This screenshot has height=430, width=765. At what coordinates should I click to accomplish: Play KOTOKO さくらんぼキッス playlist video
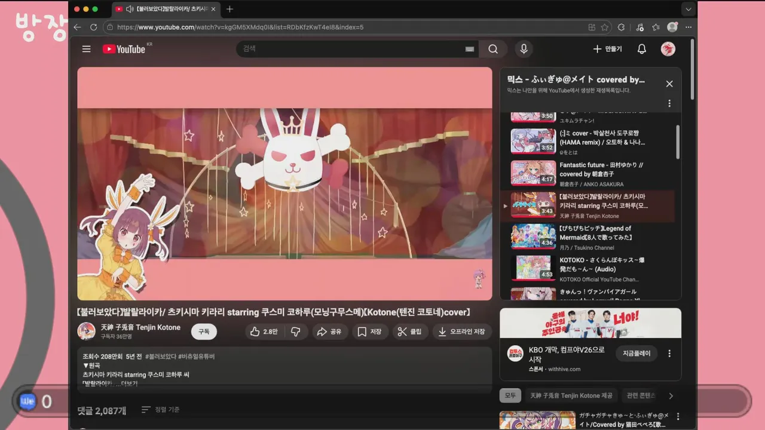point(587,269)
